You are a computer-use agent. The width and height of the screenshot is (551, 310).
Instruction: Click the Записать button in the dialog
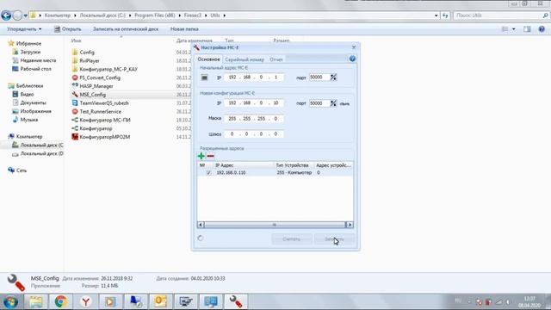[334, 239]
